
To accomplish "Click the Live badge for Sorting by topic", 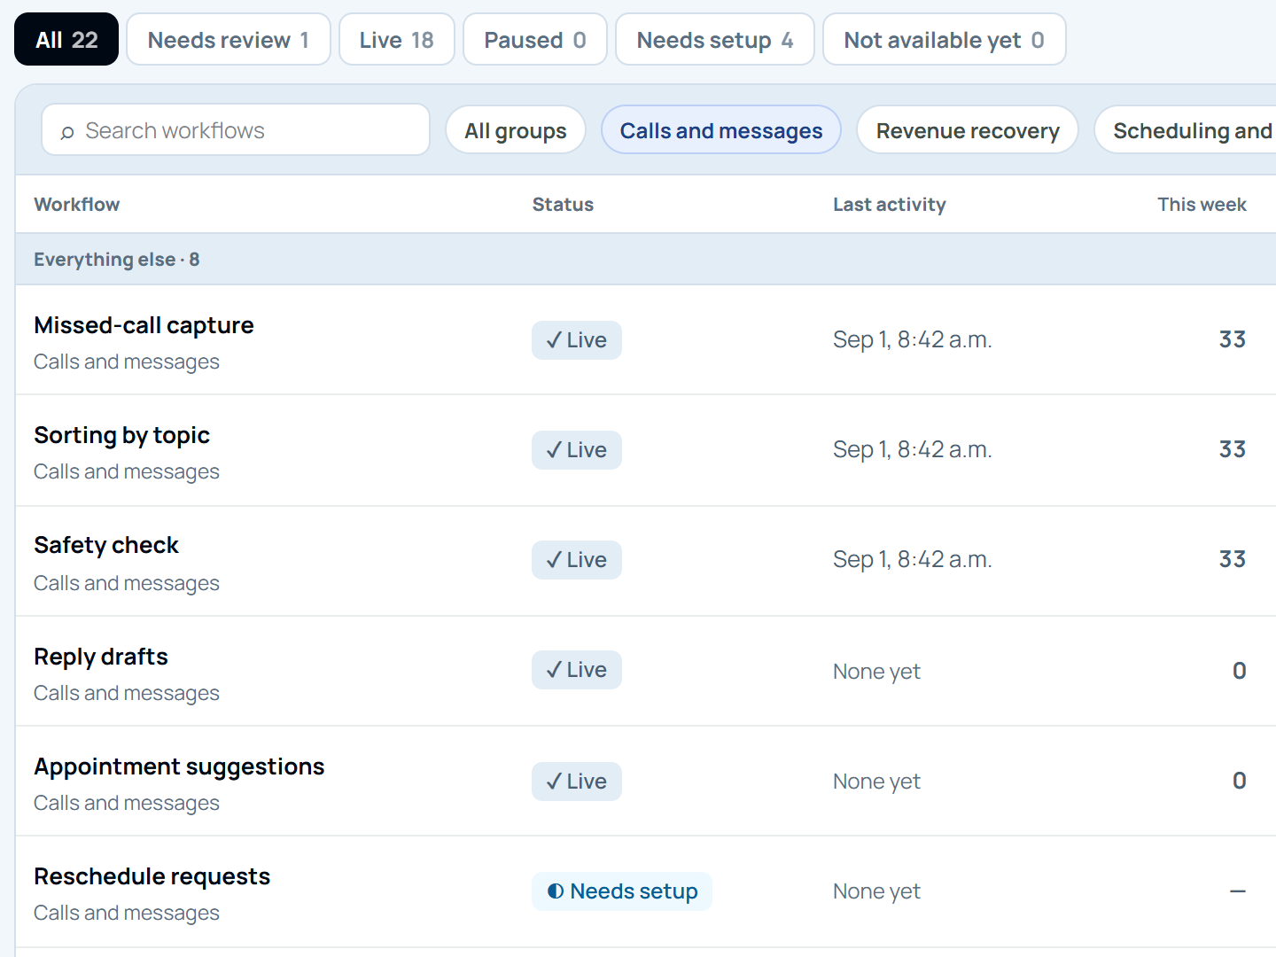I will tap(577, 450).
